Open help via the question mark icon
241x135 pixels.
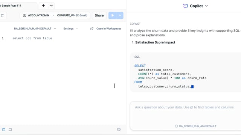(x=119, y=129)
